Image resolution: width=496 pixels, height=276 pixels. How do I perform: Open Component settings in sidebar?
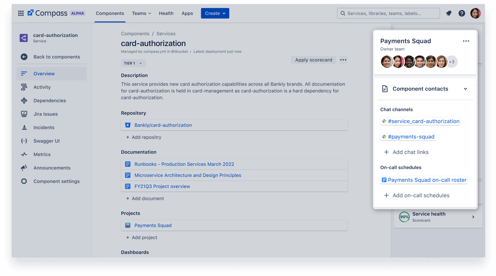pyautogui.click(x=52, y=181)
